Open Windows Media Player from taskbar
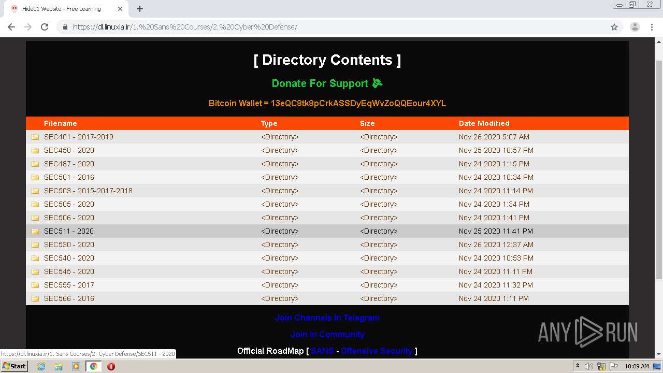Screen dimensions: 663x373 coord(76,366)
